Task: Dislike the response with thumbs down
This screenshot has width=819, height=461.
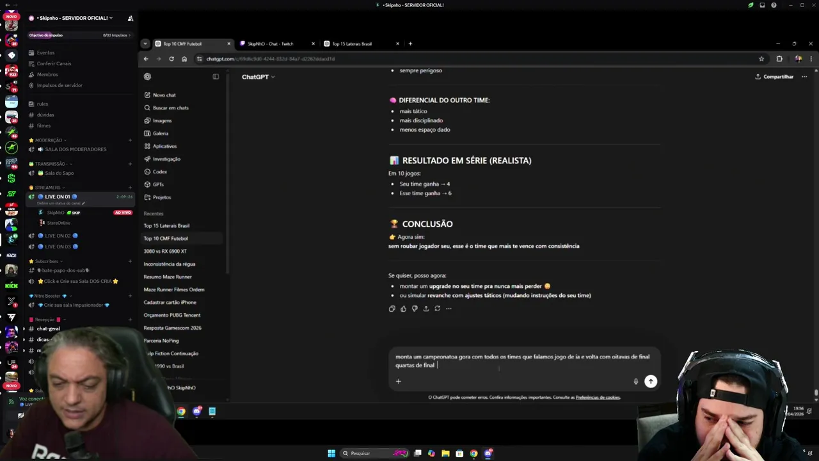Action: tap(415, 309)
